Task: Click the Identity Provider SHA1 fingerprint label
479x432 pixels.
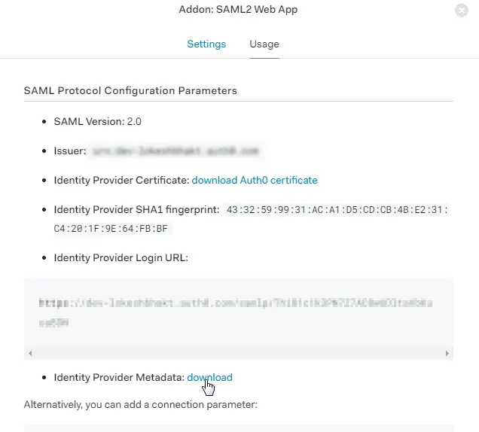Action: 136,209
